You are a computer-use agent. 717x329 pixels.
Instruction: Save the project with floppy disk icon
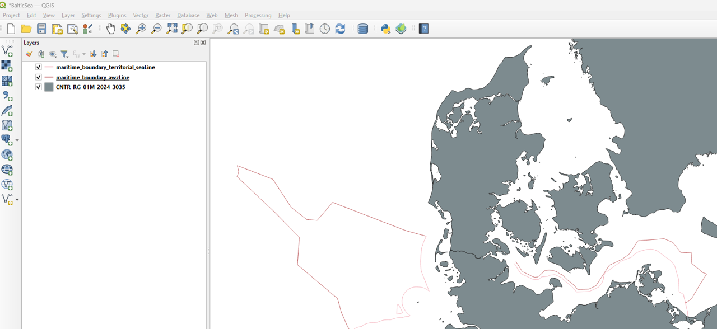pyautogui.click(x=41, y=29)
